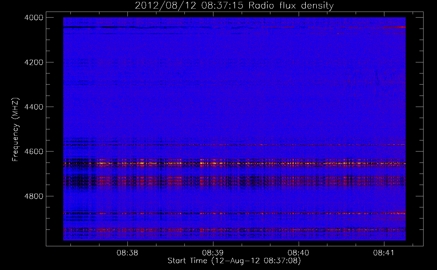Click the 08:41 time tick label
This screenshot has width=437, height=270.
tap(384, 253)
